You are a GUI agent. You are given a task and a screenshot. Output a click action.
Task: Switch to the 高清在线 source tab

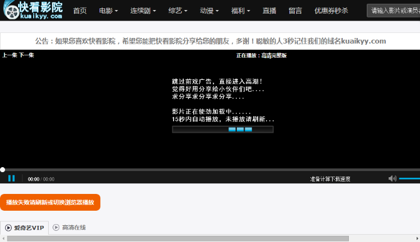(x=69, y=227)
